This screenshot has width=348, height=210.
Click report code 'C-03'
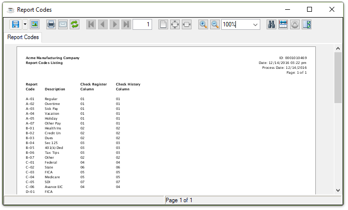30,172
